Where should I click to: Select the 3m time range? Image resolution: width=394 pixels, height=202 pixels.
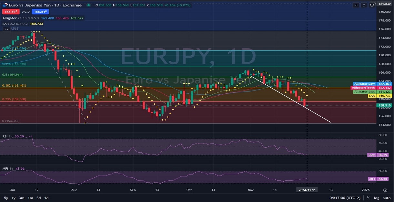[x=22, y=198]
